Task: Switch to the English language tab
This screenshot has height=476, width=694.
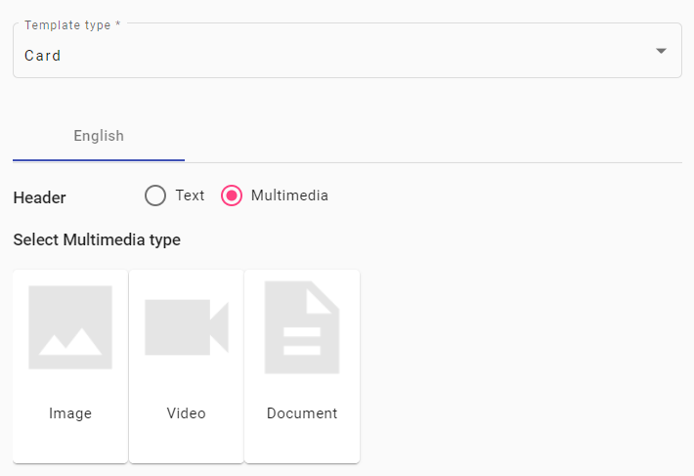Action: pyautogui.click(x=99, y=136)
